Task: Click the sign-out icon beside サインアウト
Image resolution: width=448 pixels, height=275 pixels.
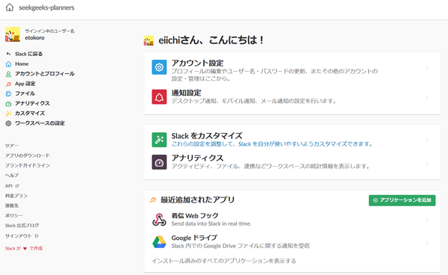Action: click(x=37, y=236)
